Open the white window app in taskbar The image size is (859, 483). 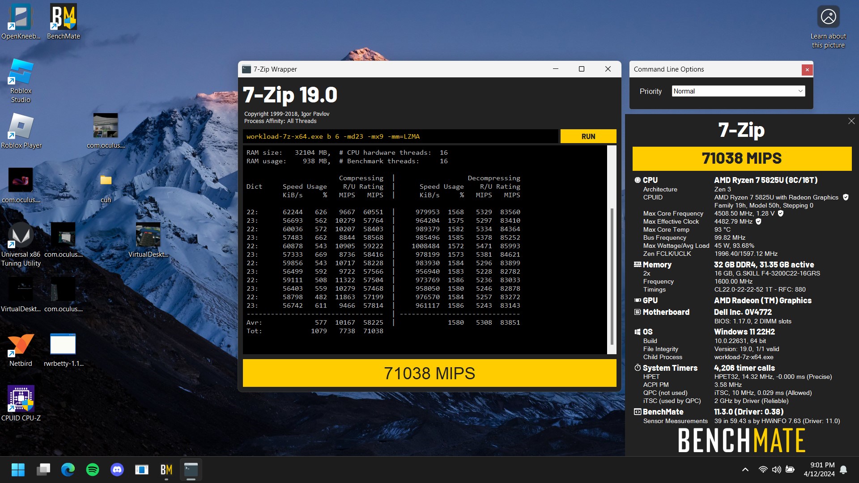[142, 470]
